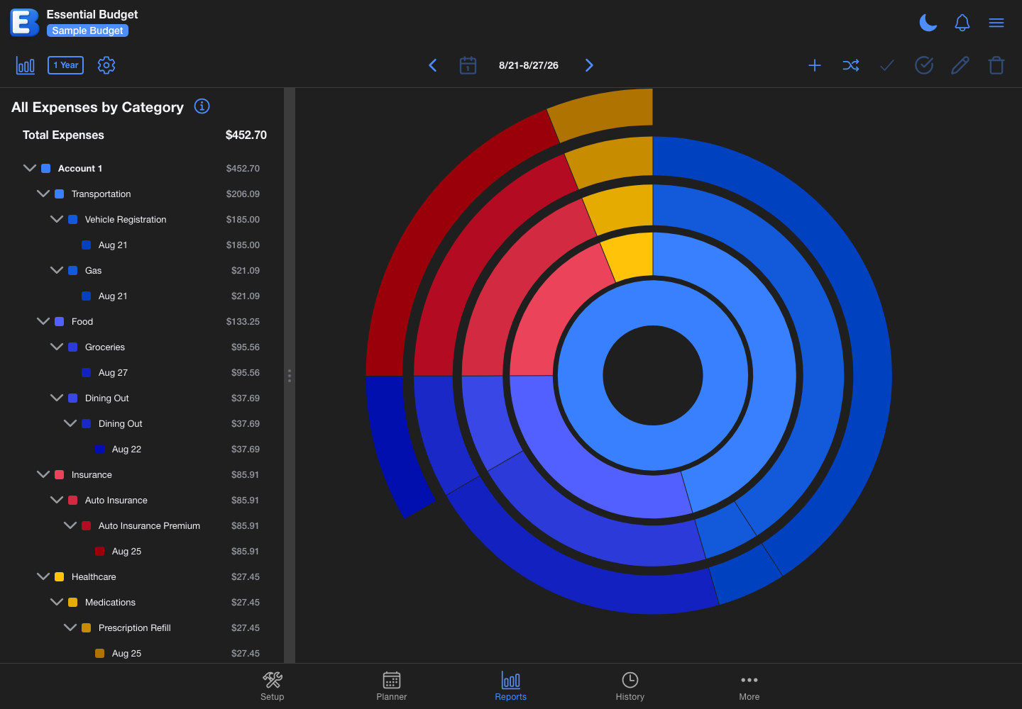Collapse the Prescription Refill row

click(x=70, y=627)
